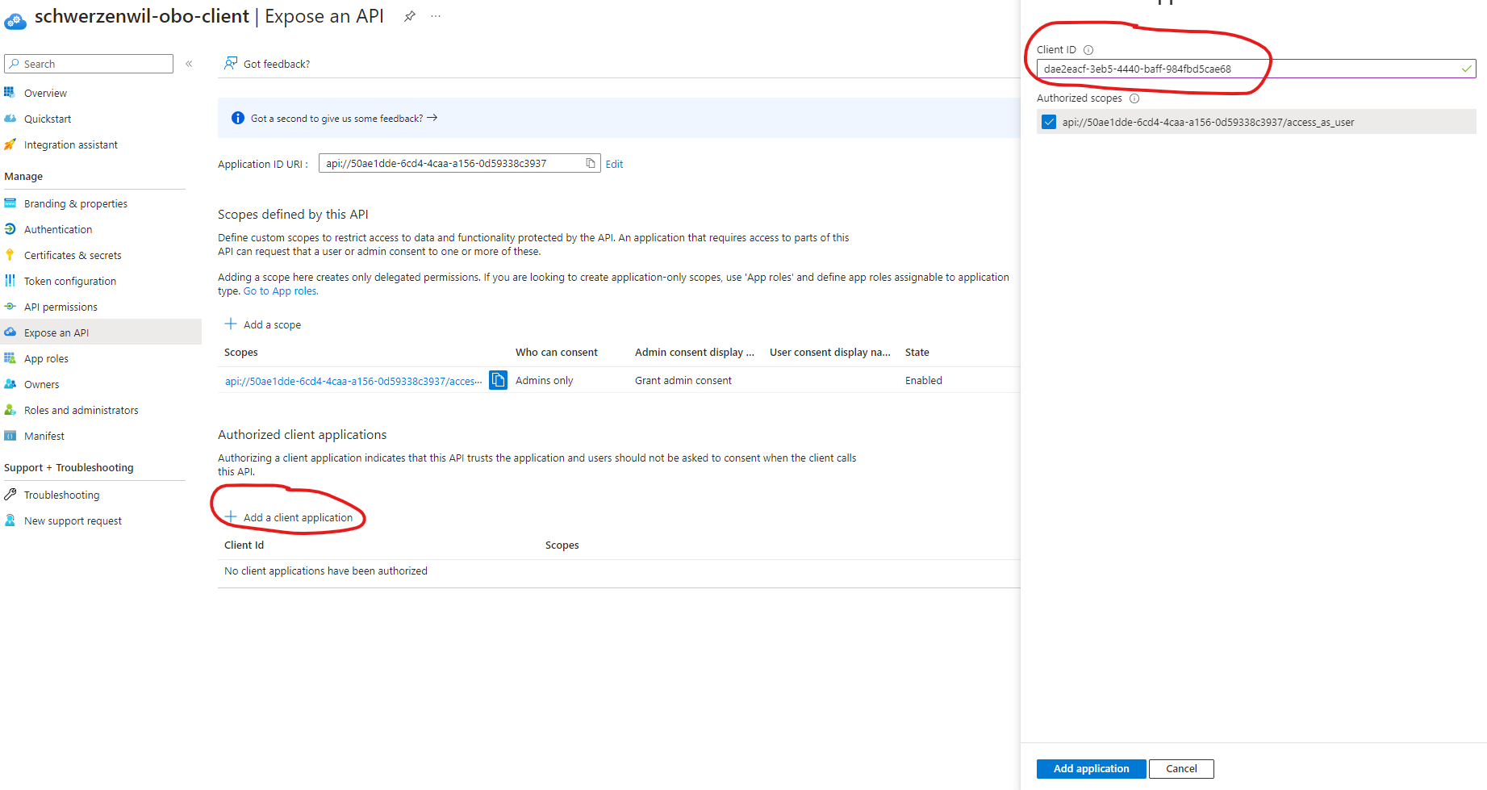Click the Client ID input field

[x=1247, y=69]
